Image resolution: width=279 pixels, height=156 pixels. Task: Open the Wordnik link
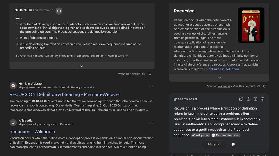[x=123, y=56]
